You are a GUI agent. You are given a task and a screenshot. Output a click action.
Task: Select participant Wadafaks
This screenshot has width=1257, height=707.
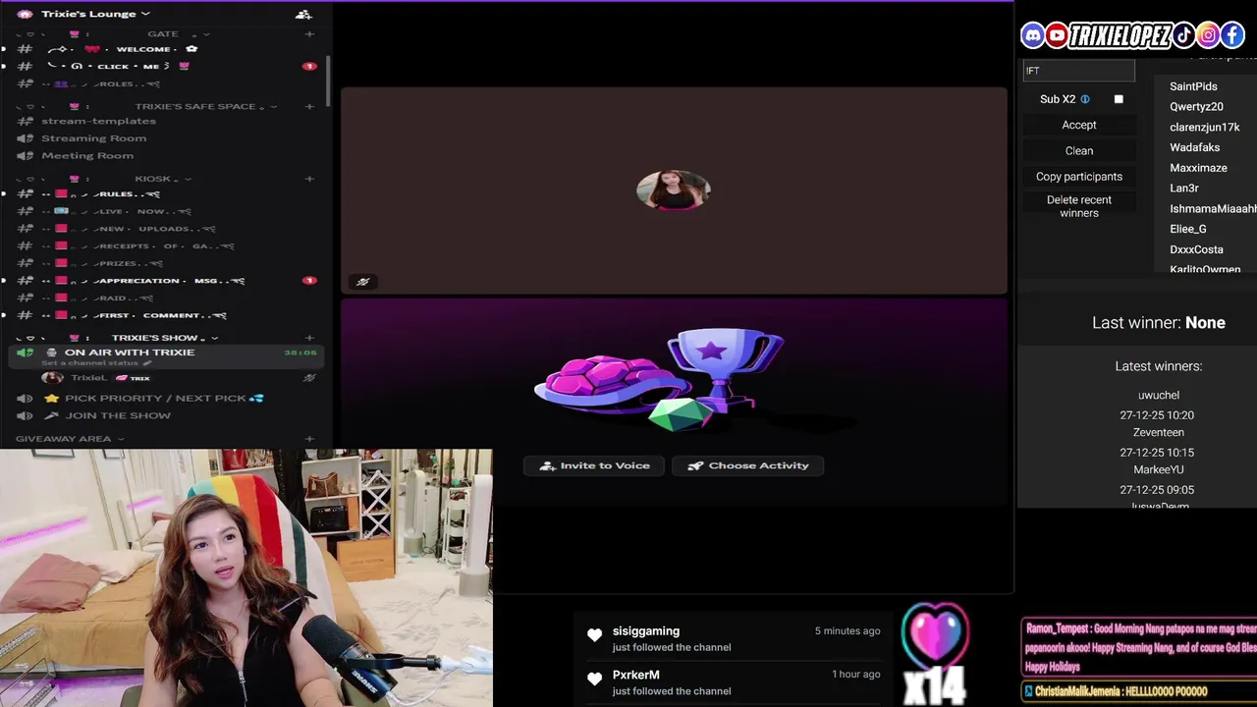[1194, 147]
